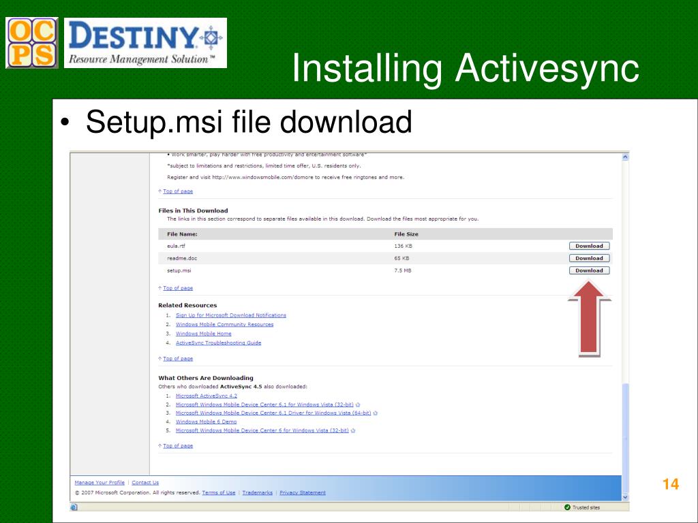This screenshot has height=523, width=698.
Task: Click the File Size column header
Action: pyautogui.click(x=406, y=234)
